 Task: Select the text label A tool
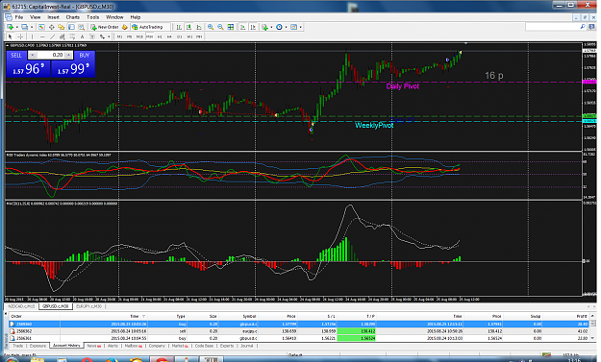pyautogui.click(x=82, y=36)
